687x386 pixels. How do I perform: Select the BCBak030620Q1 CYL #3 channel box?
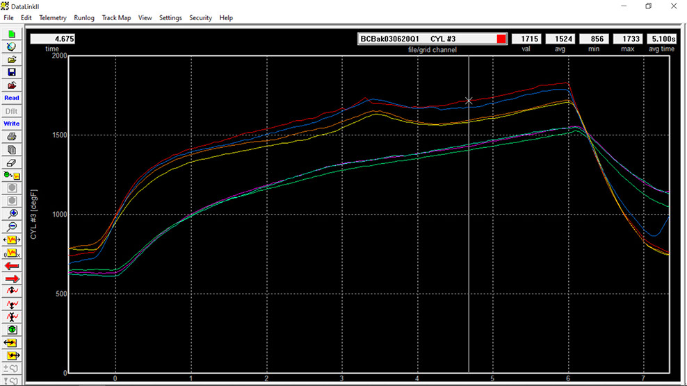pos(426,39)
